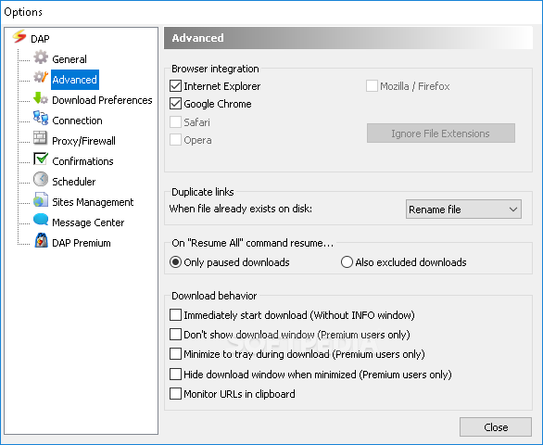
Task: Uncheck Internet Explorer browser integration
Action: coord(175,86)
